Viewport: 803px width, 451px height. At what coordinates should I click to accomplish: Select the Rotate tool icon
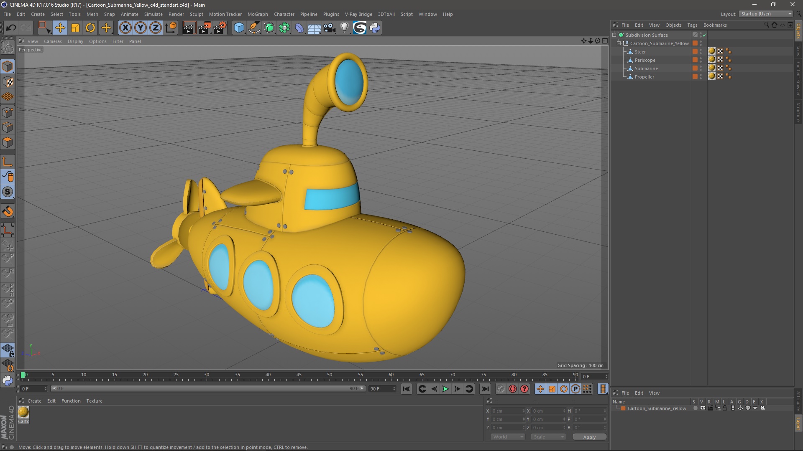(90, 28)
